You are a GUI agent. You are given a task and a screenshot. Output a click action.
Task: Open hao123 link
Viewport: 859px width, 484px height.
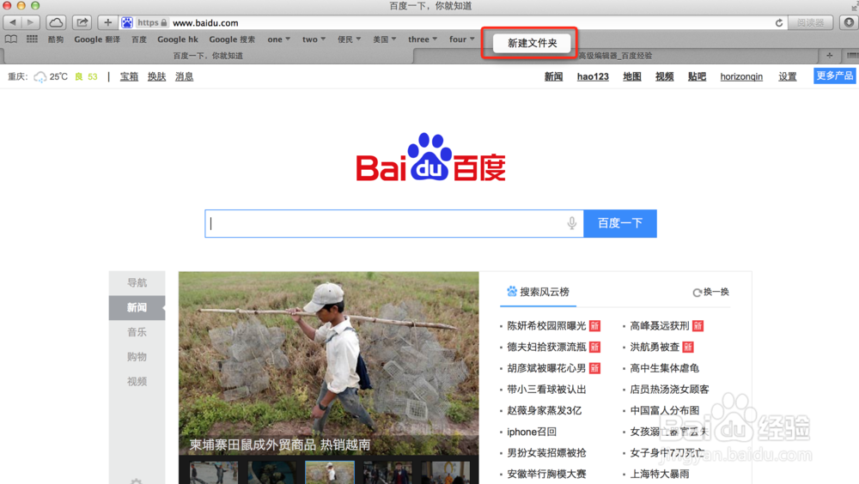coord(593,76)
